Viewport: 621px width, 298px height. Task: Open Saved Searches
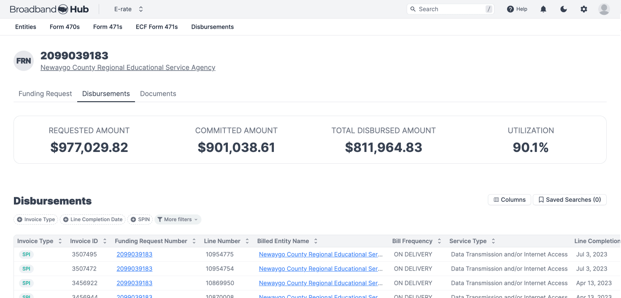tap(570, 200)
